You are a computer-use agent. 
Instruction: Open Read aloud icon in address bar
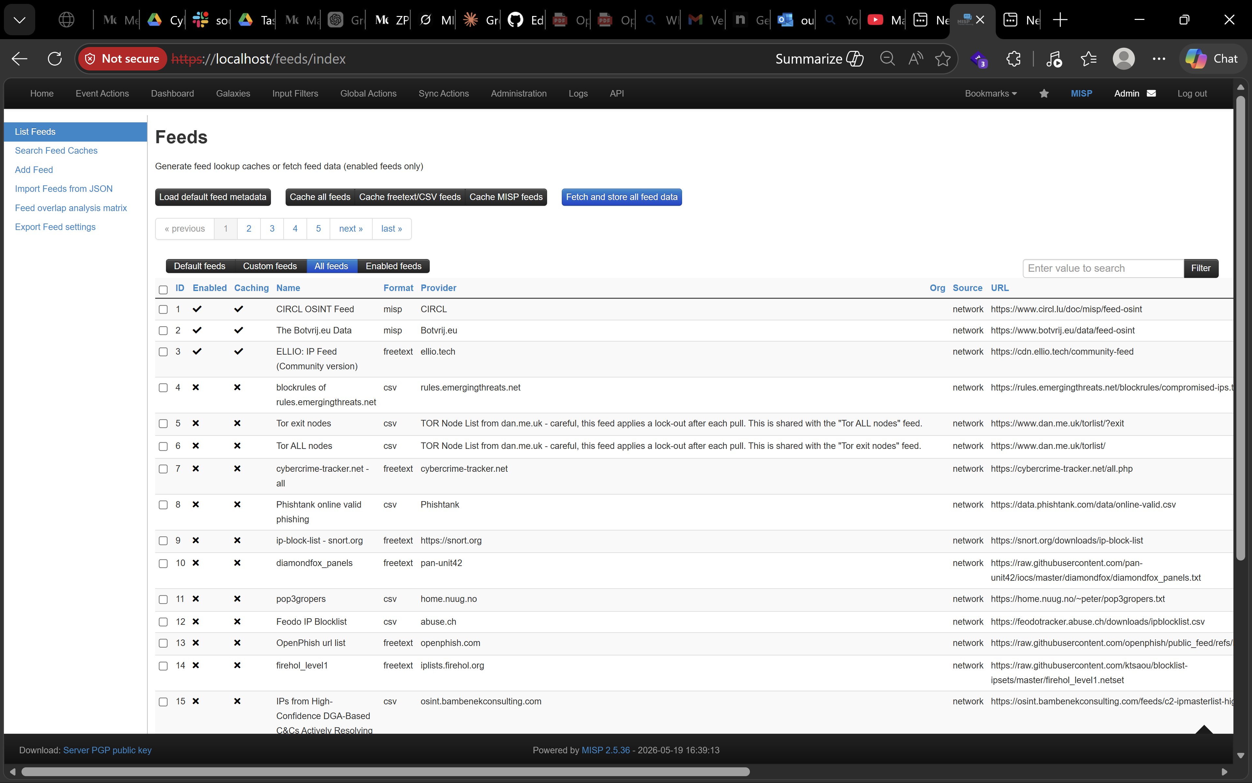916,58
